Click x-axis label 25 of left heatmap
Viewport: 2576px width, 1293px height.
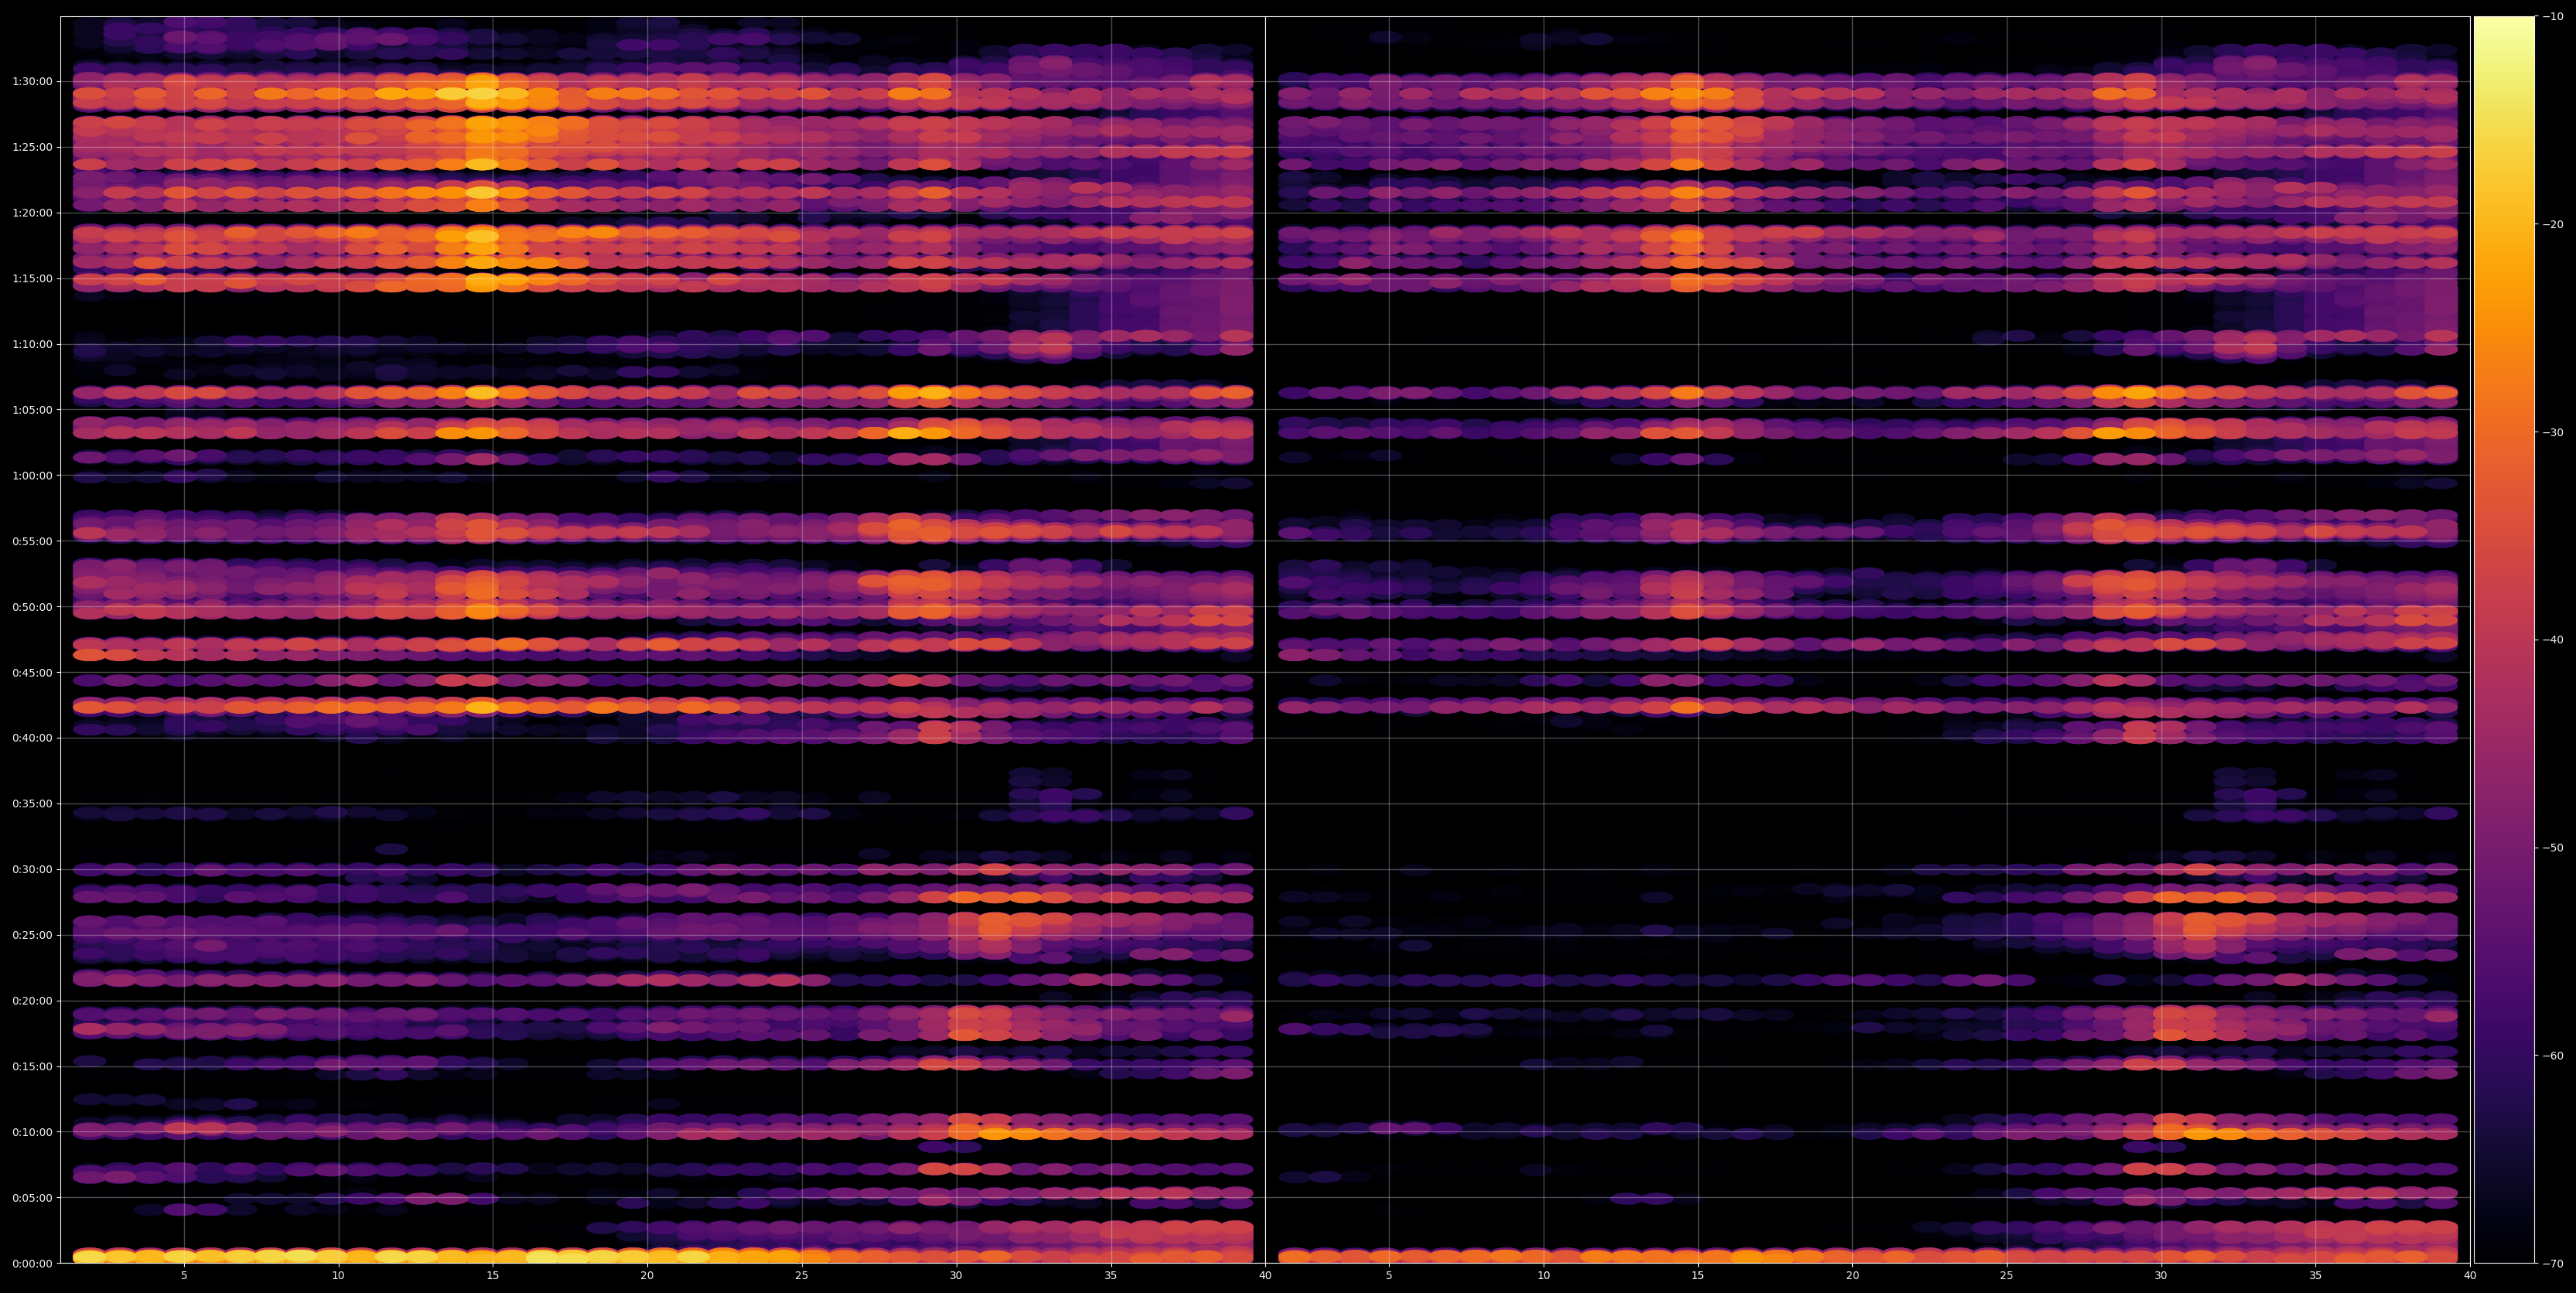pyautogui.click(x=802, y=1276)
